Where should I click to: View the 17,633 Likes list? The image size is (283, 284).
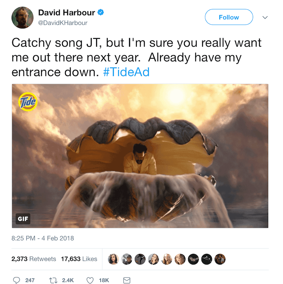(x=79, y=259)
